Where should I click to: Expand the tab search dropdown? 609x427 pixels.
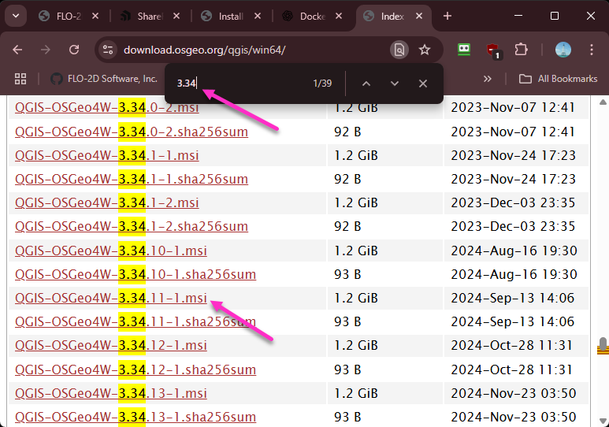[16, 16]
